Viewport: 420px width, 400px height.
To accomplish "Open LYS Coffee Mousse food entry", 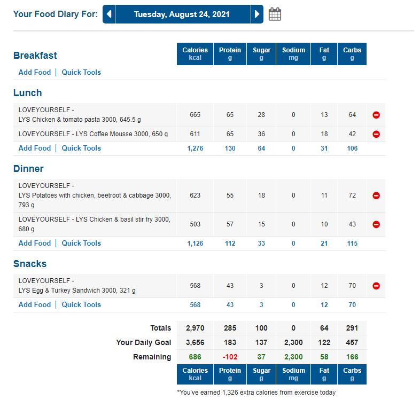I will coord(93,134).
